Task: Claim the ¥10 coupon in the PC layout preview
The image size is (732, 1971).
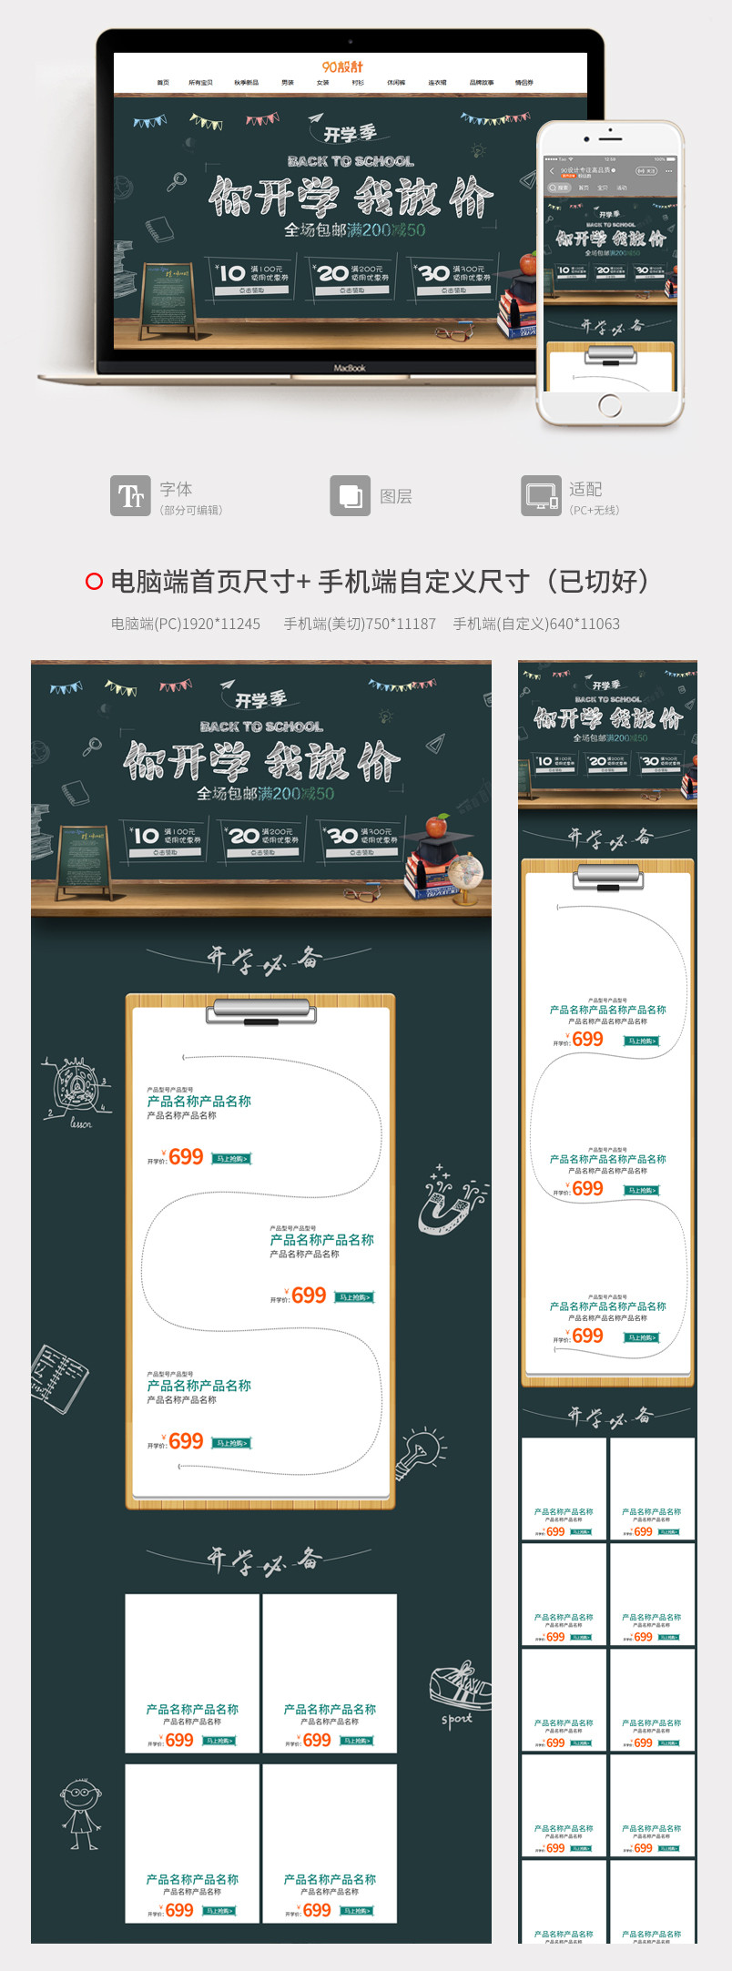Action: (165, 853)
